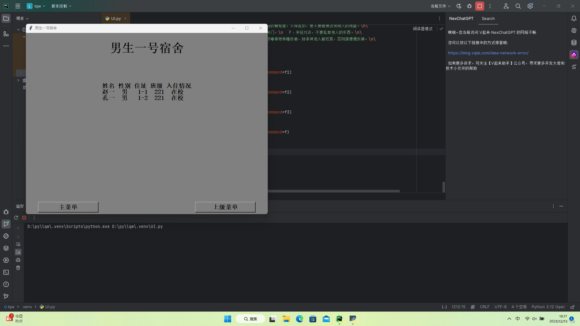Open the NexChatGPT plugin icon in the right sidebar
Screen dimensions: 580x326
tap(574, 55)
